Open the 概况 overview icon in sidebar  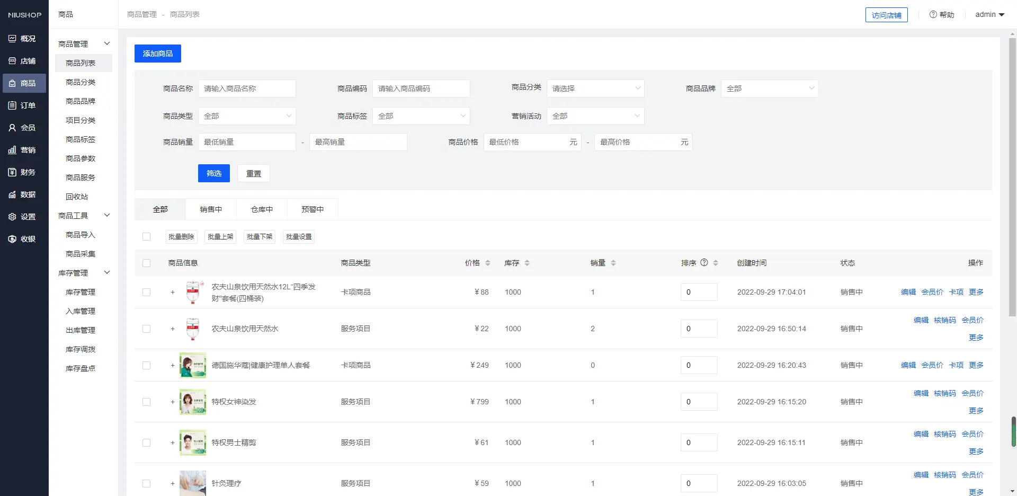(x=12, y=39)
